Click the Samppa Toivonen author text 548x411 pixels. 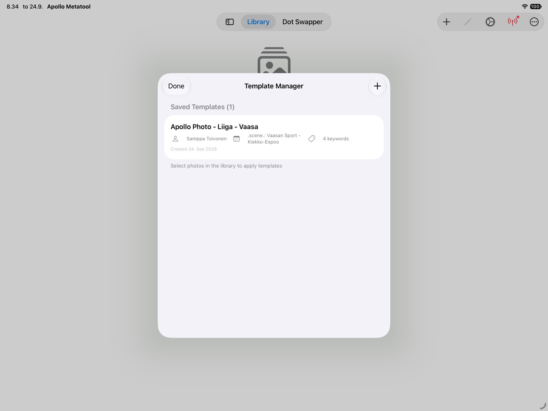tap(206, 139)
